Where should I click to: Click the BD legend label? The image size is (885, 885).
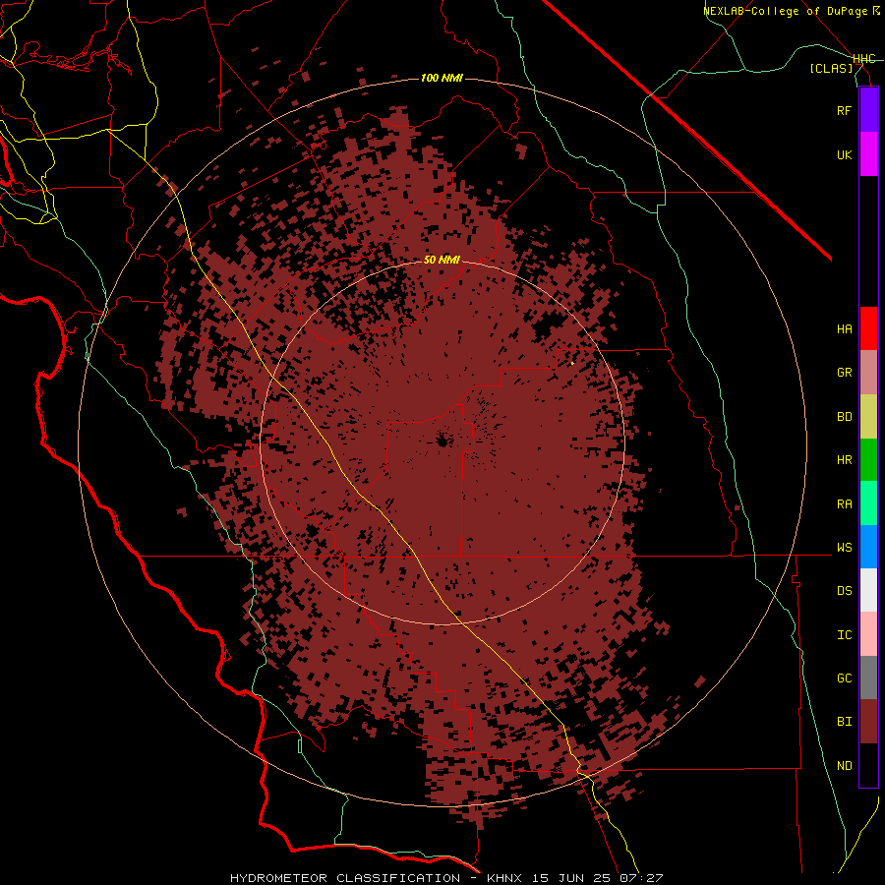tap(844, 417)
